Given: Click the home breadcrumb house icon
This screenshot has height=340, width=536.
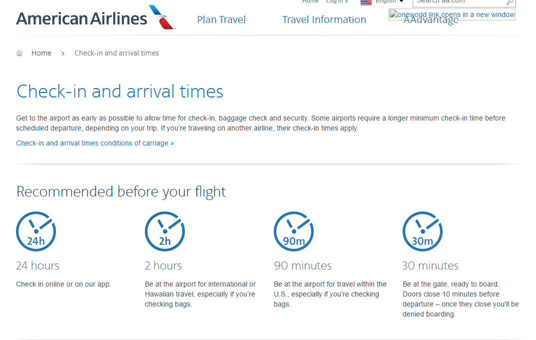Looking at the screenshot, I should pos(19,53).
